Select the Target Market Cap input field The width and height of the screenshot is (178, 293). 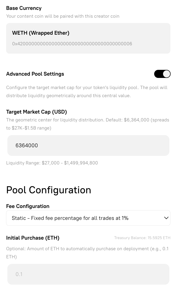88,145
